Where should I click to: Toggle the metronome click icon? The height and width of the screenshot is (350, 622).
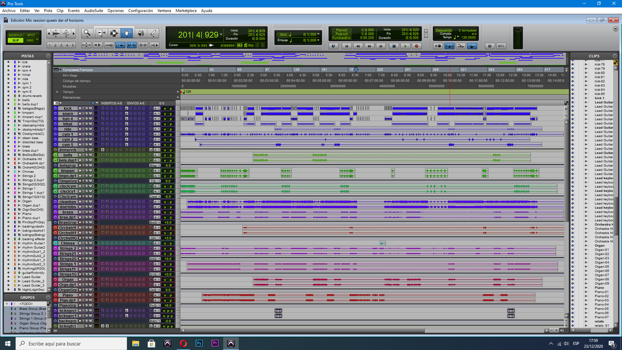449,46
